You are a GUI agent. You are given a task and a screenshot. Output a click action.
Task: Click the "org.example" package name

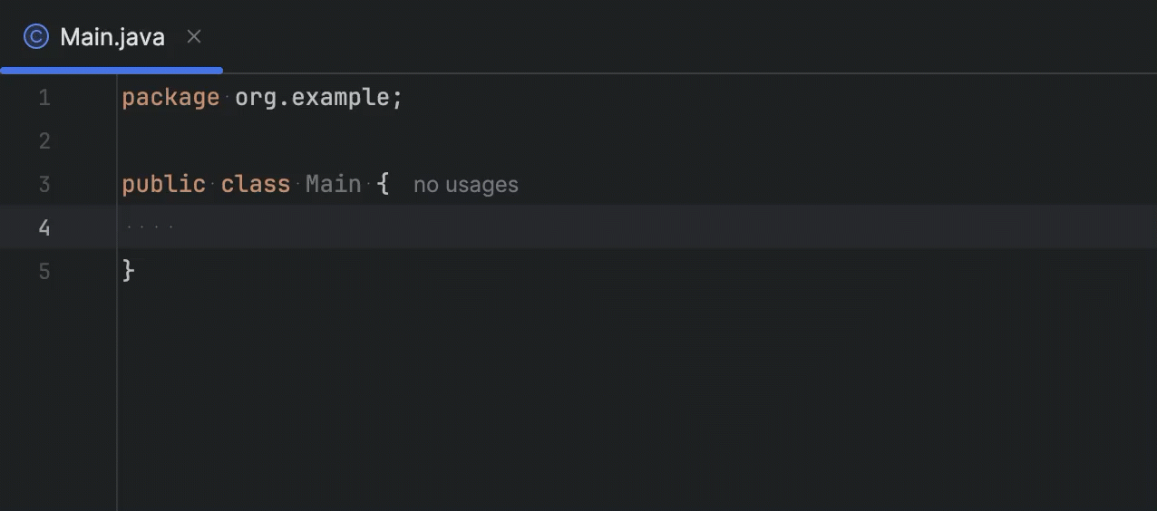click(312, 98)
